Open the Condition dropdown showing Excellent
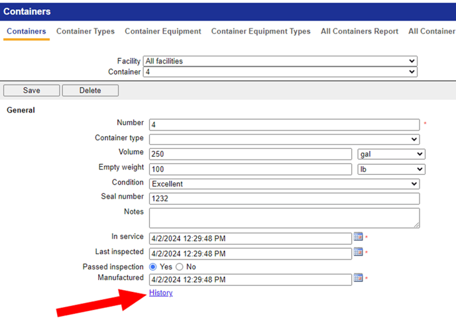456x333 pixels. click(284, 184)
